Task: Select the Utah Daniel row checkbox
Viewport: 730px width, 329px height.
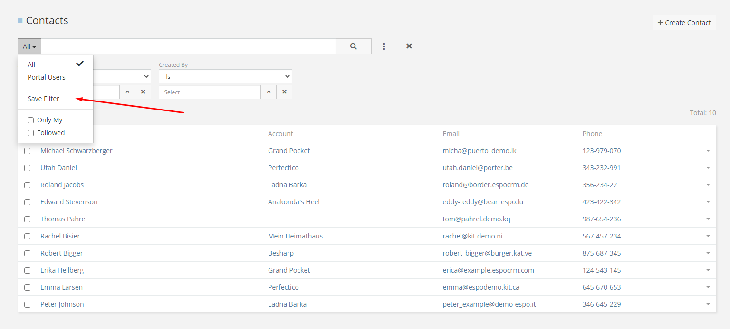Action: [x=28, y=168]
